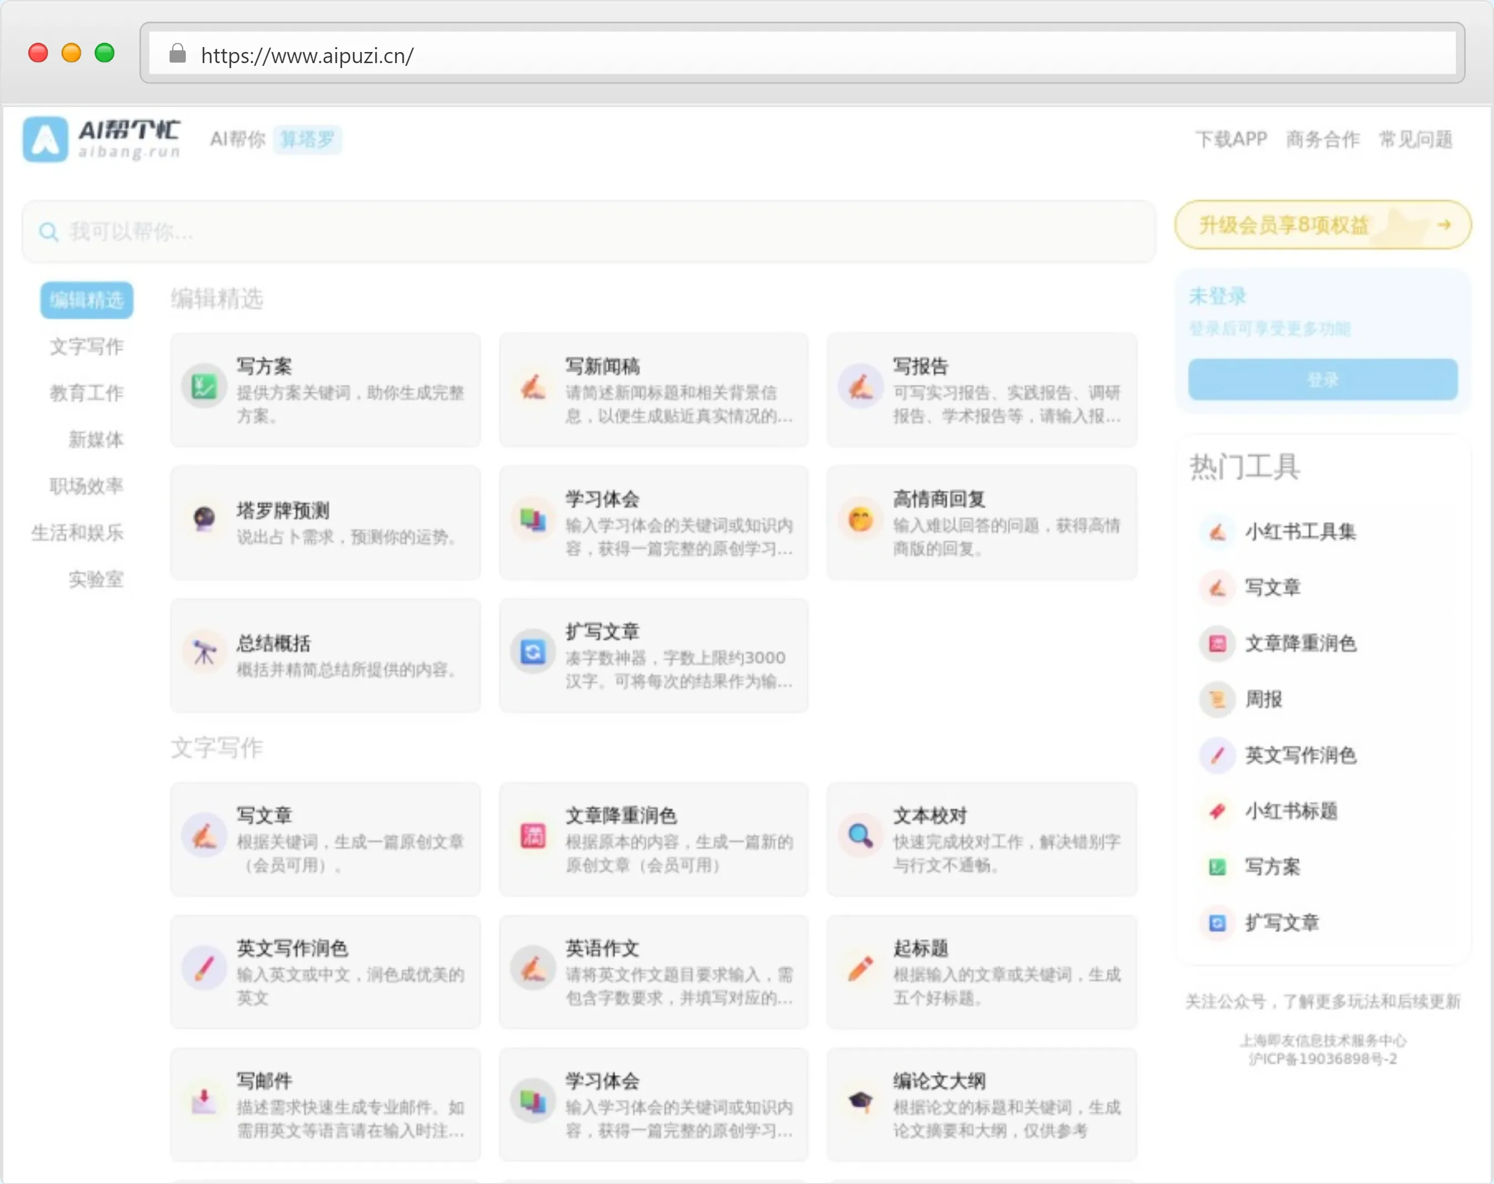Click the 登录 button

click(1323, 379)
